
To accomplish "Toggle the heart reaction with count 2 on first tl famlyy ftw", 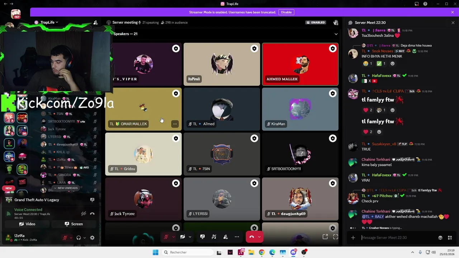I will (x=368, y=110).
